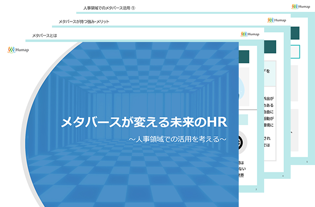Select the メタバースとは slide title
The height and width of the screenshot is (207, 315).
tap(45, 36)
